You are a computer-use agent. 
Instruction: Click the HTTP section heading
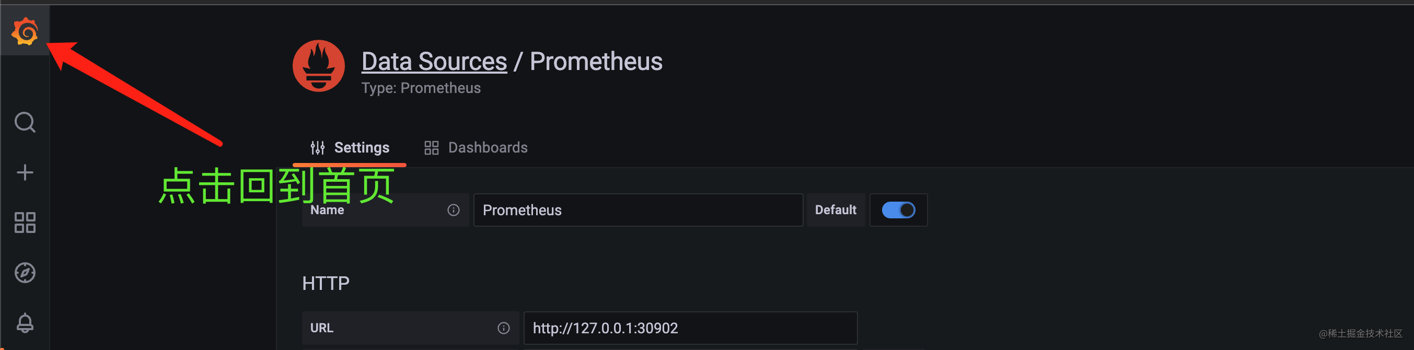click(326, 284)
